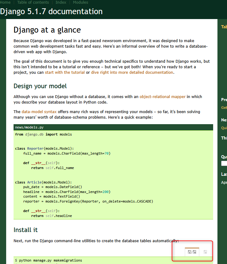227x264 pixels.
Task: Open the Modules link in header
Action: tap(80, 2)
